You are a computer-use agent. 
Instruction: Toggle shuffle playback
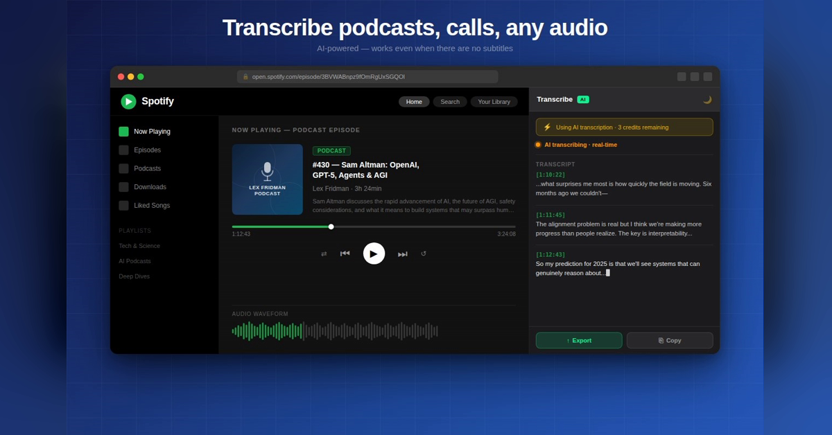pyautogui.click(x=324, y=254)
